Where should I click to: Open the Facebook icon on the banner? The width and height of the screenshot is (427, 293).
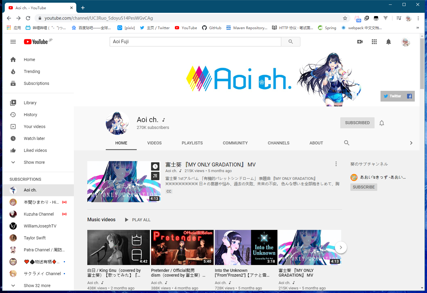tap(409, 96)
